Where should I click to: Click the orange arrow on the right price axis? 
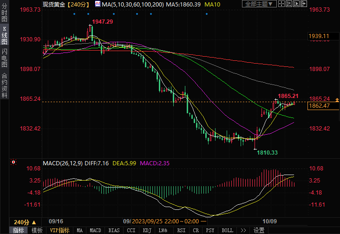pyautogui.click(x=337, y=100)
